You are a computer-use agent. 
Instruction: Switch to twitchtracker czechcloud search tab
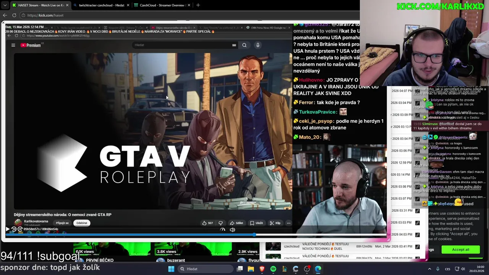pyautogui.click(x=101, y=5)
